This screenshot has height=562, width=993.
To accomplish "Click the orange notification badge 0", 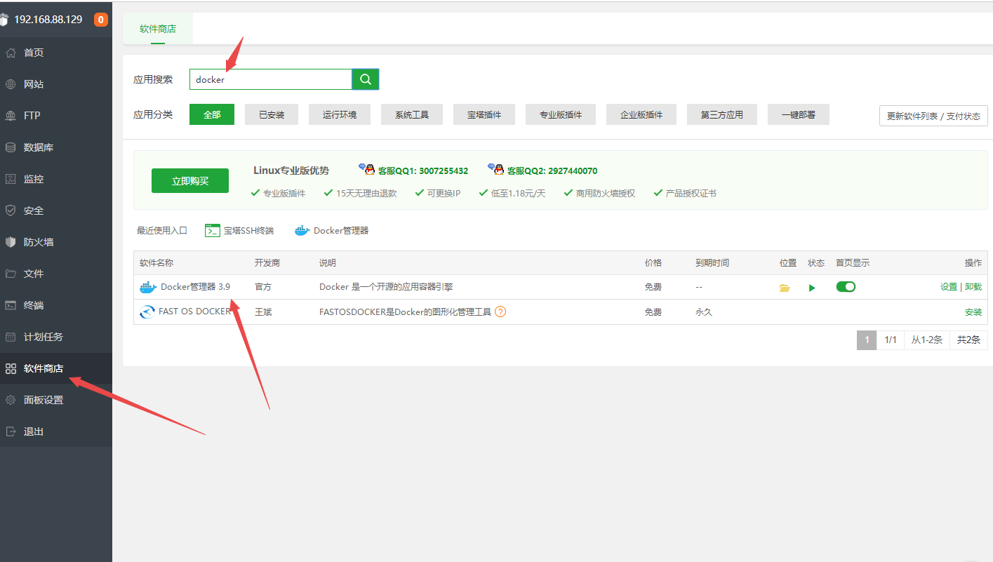I will (101, 20).
